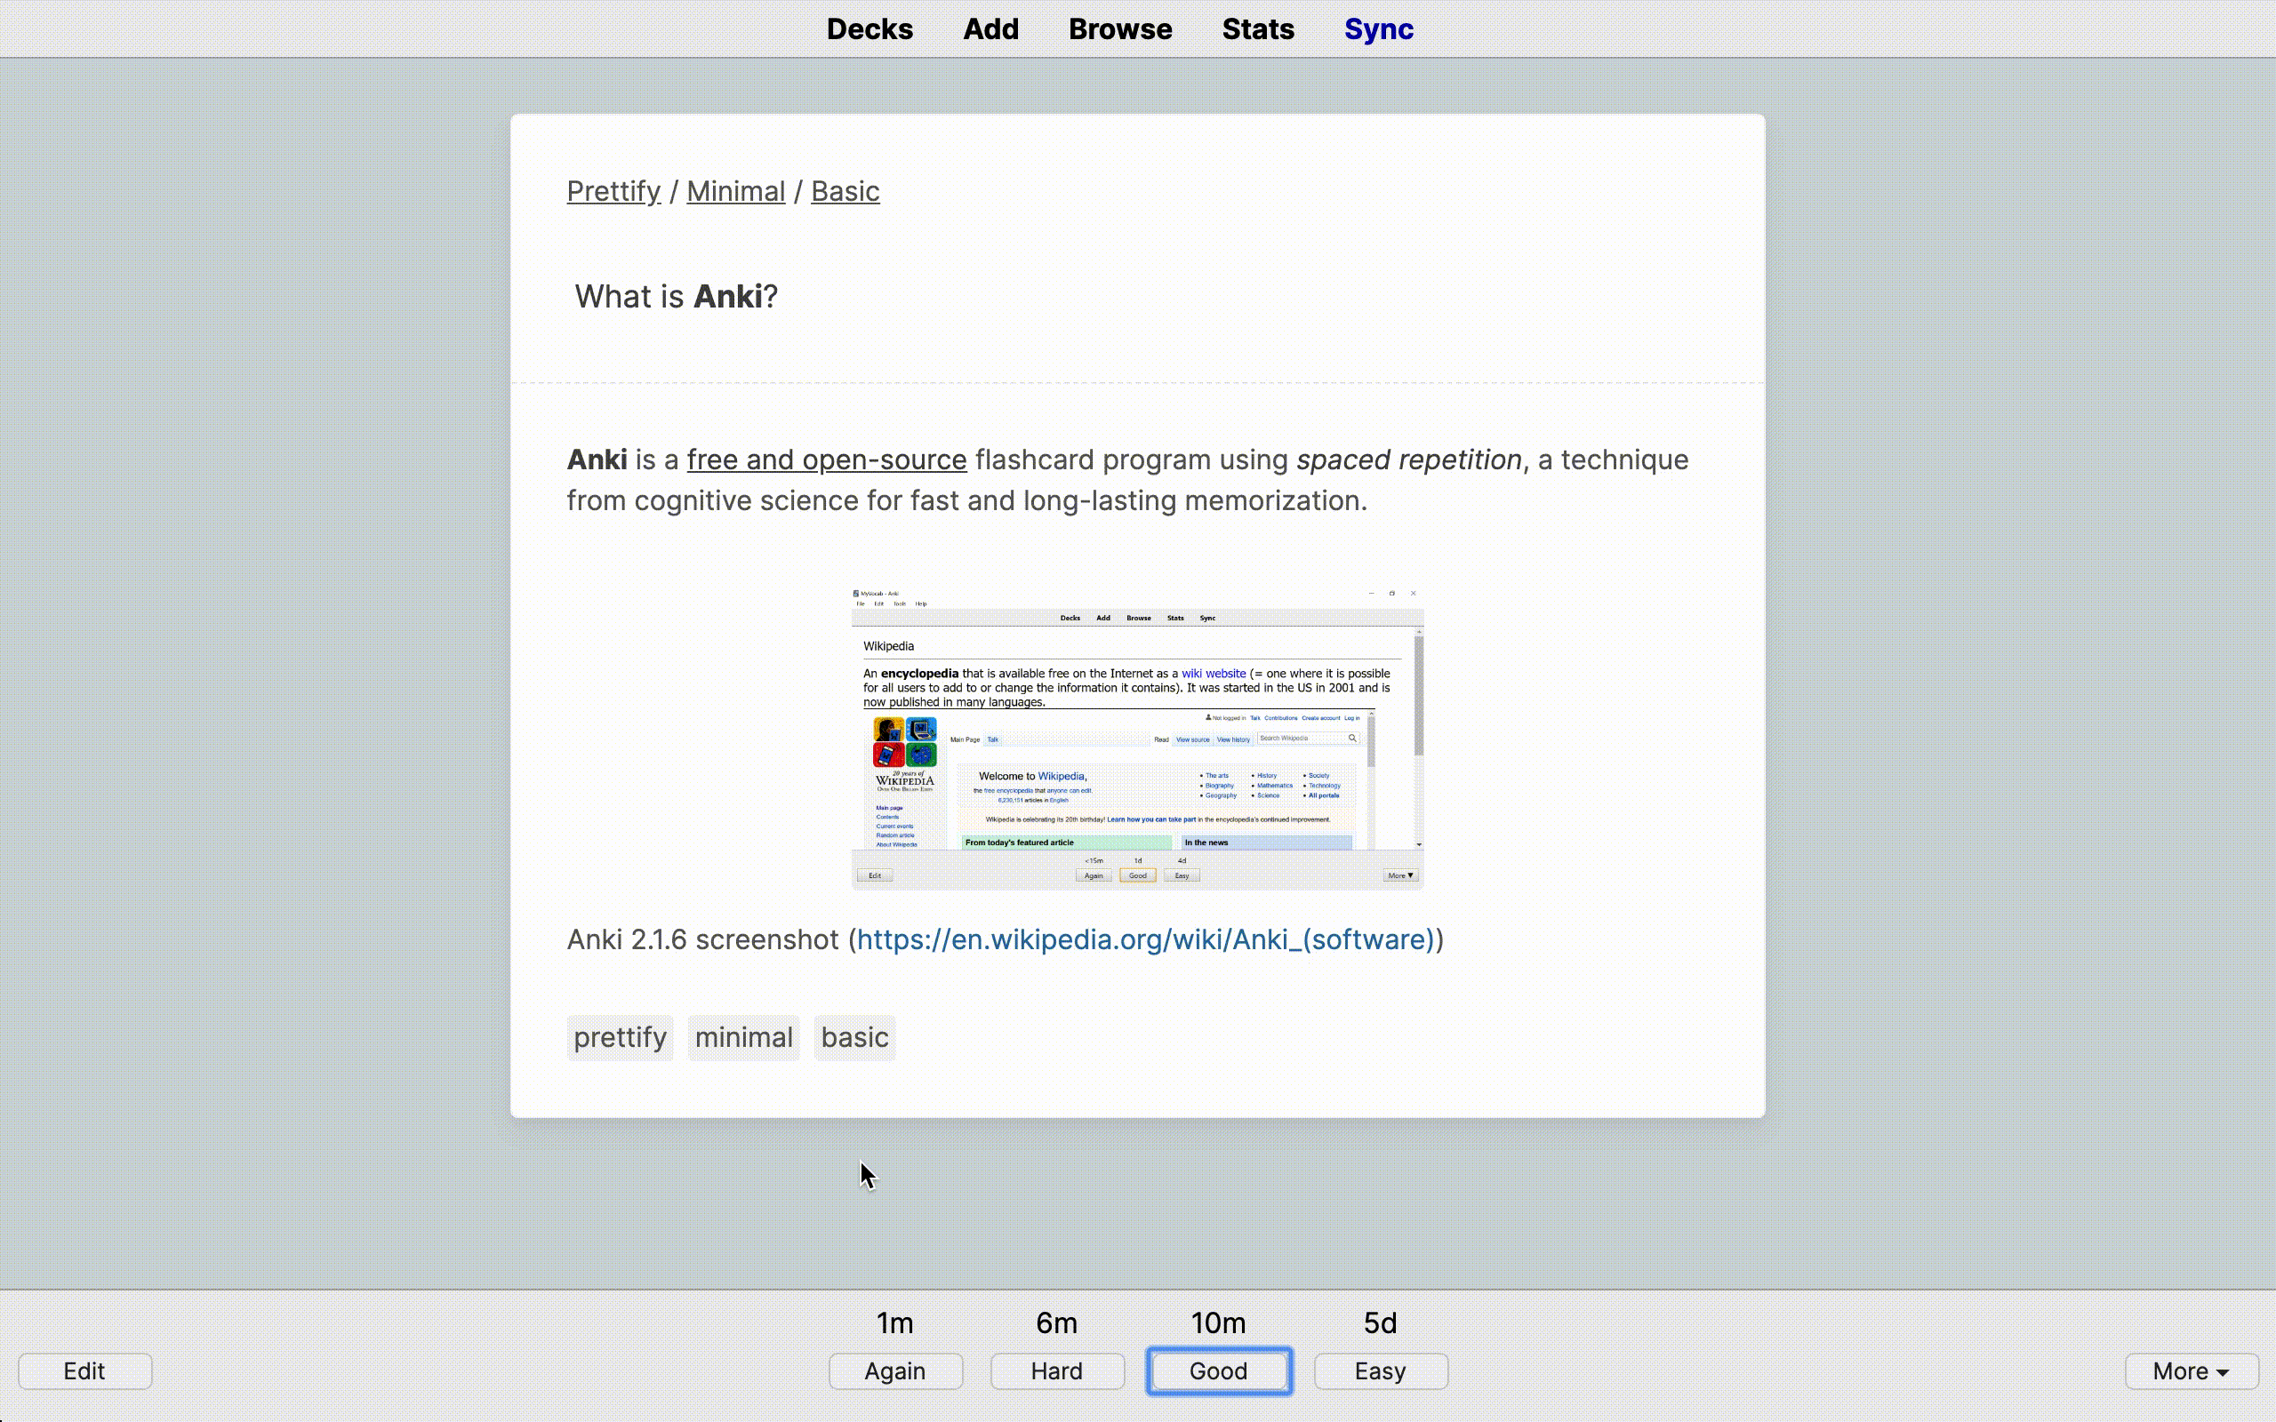
Task: Select the minimal tag
Action: (x=743, y=1037)
